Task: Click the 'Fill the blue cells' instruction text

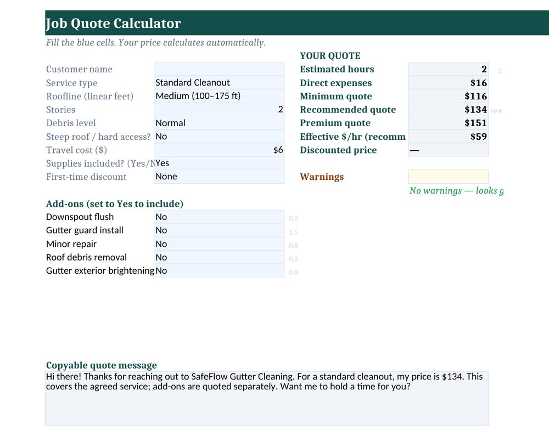Action: 155,43
